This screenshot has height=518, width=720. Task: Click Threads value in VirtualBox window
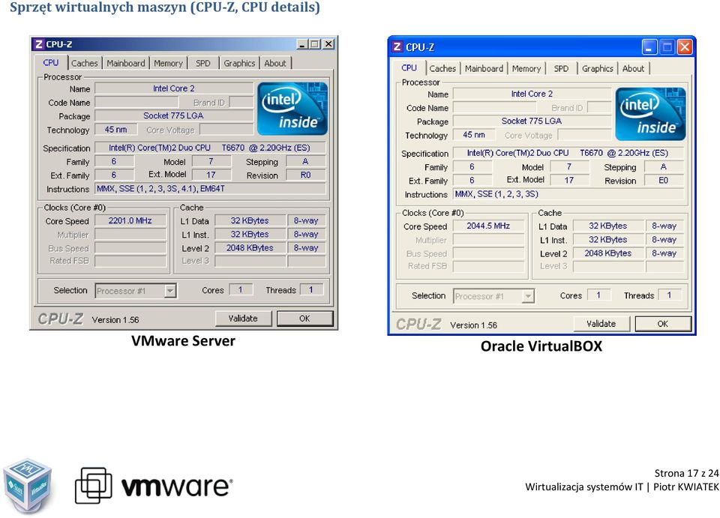coord(670,295)
